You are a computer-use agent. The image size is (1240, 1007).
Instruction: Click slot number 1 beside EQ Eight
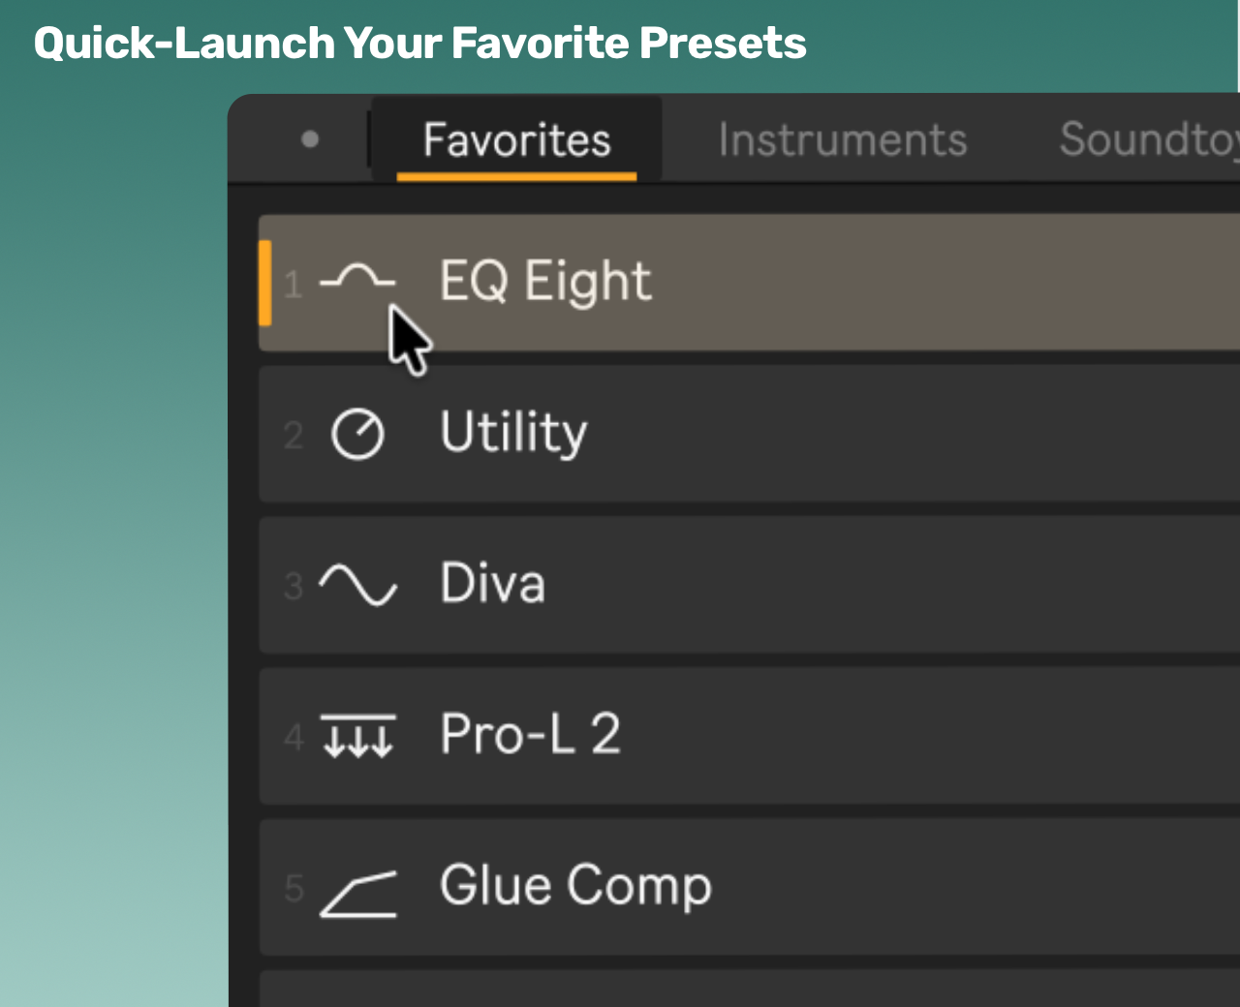click(x=293, y=284)
